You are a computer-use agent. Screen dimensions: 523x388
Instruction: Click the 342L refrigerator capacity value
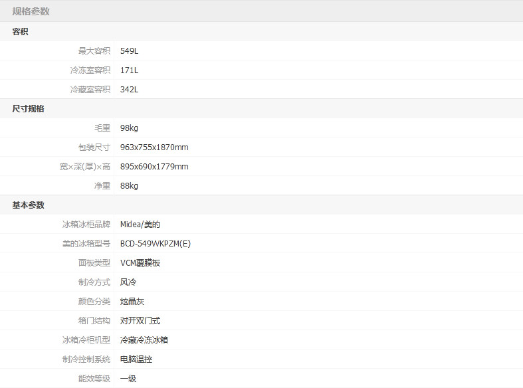click(129, 89)
